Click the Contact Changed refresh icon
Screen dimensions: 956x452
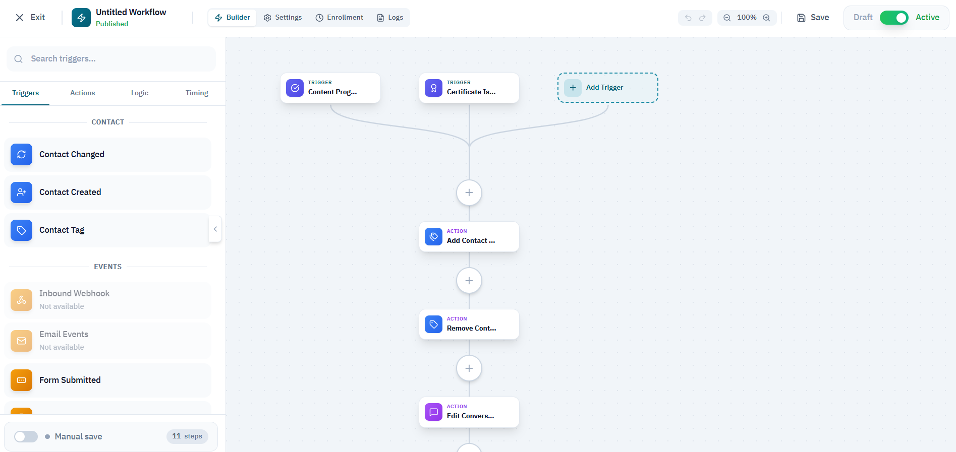[21, 155]
